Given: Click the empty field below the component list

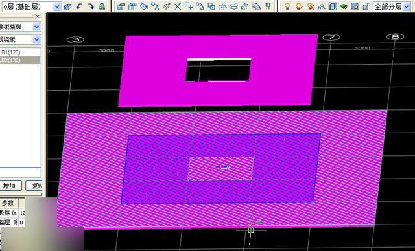Looking at the screenshot, I should point(20,173).
